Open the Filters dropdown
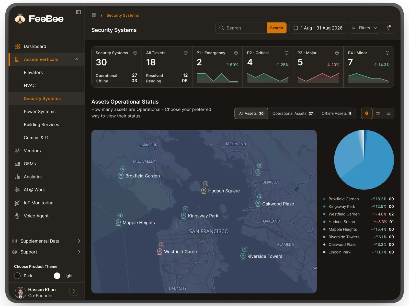The image size is (409, 306). coord(364,28)
